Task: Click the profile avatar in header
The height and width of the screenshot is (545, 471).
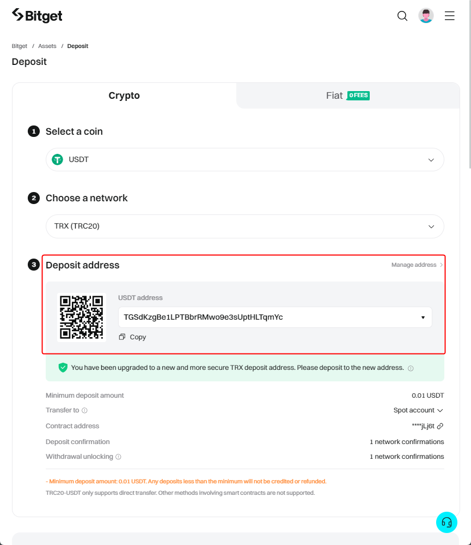Action: (426, 15)
